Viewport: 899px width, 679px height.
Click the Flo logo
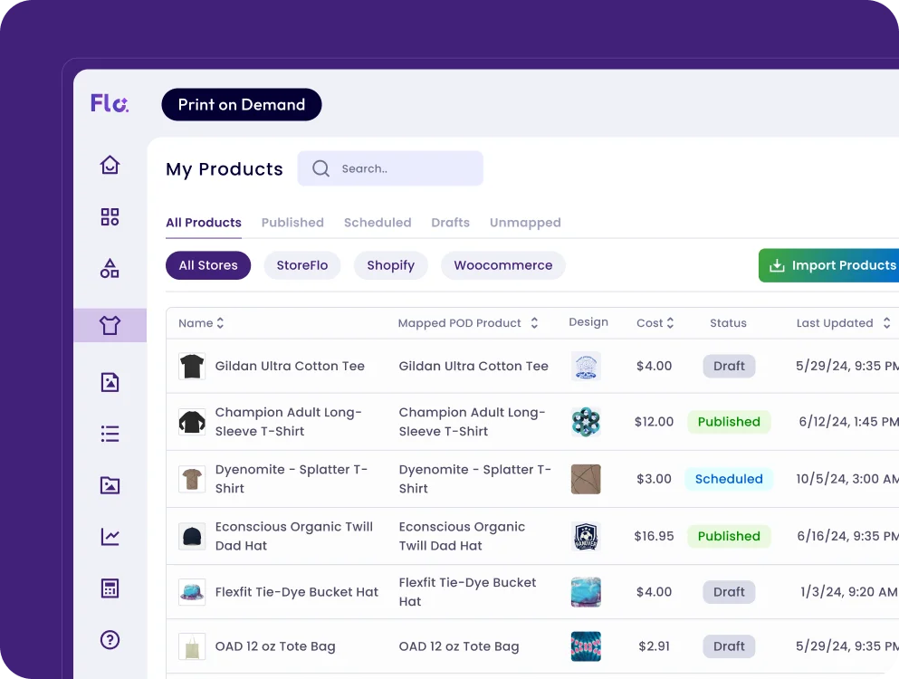pos(110,103)
